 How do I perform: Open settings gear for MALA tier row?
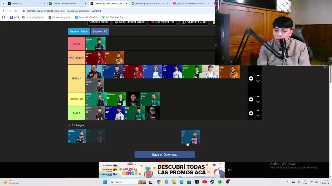click(251, 113)
